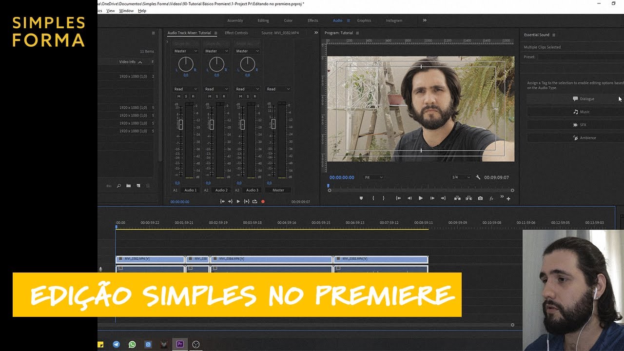Image resolution: width=624 pixels, height=351 pixels.
Task: Open the 1/4 playback resolution dropdown
Action: click(x=461, y=177)
